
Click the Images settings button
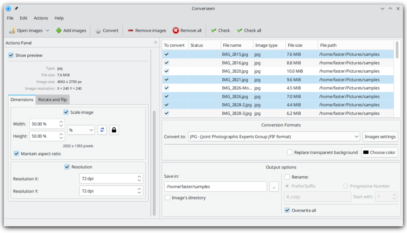(380, 137)
